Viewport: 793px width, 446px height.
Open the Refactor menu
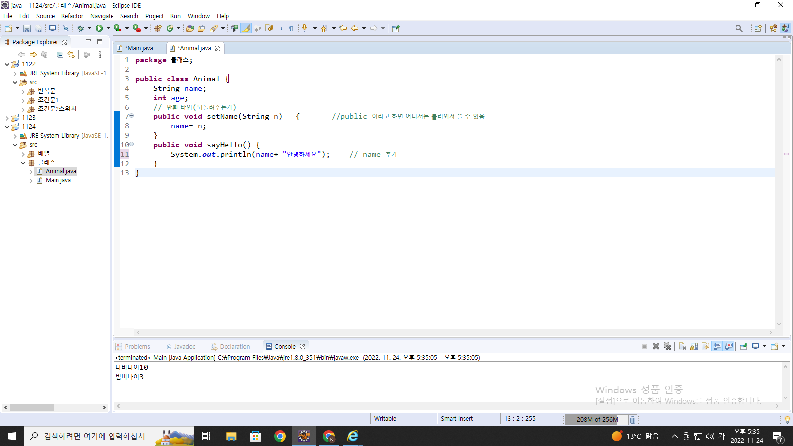click(72, 16)
